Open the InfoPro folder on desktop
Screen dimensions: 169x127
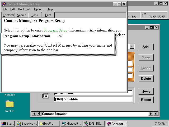coord(10,104)
